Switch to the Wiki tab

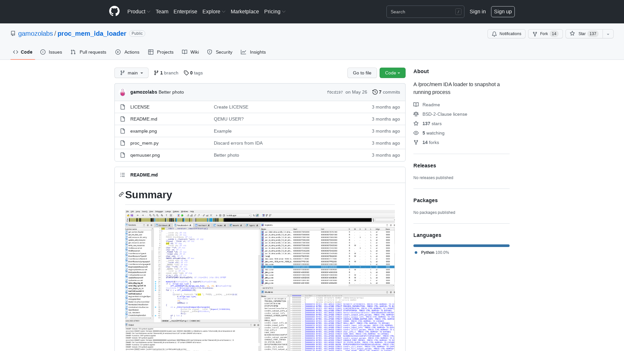pyautogui.click(x=190, y=52)
